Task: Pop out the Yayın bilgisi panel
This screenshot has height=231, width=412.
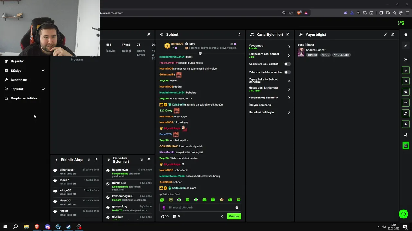Action: coord(393,35)
